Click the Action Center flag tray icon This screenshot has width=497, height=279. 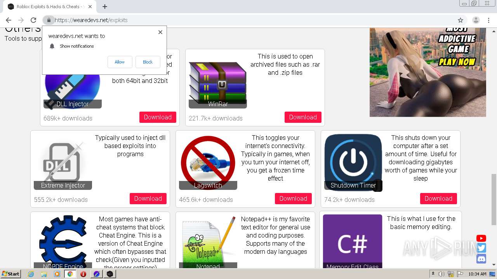tap(460, 274)
